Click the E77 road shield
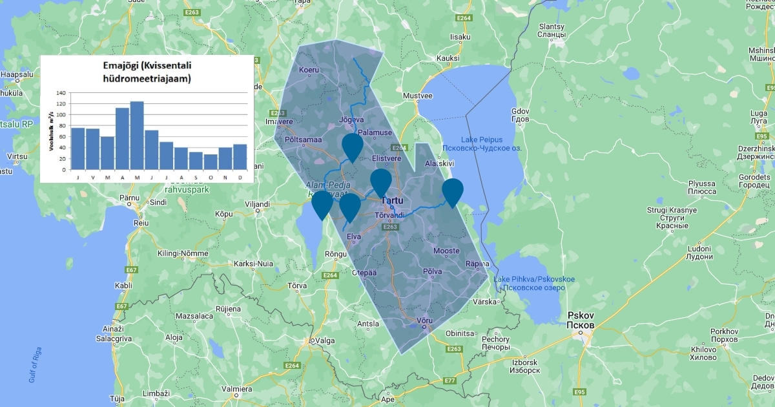 click(x=450, y=381)
